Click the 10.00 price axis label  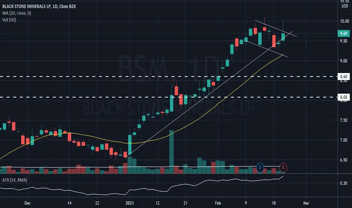point(344,21)
